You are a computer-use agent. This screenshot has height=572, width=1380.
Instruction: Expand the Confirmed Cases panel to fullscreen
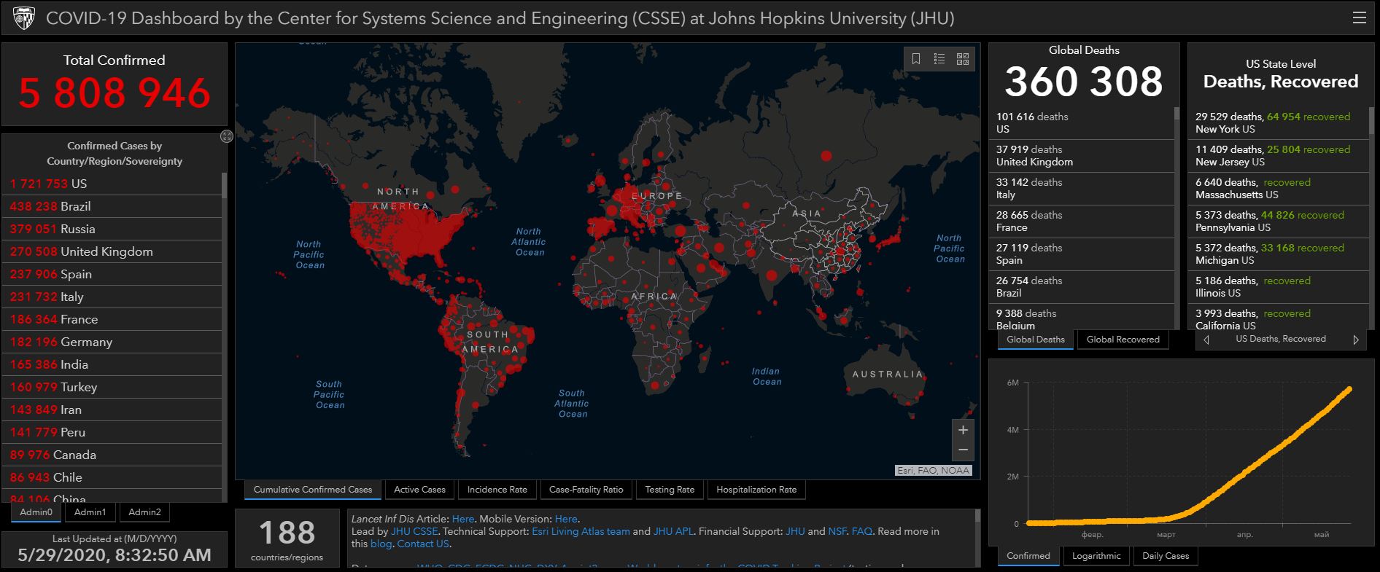pyautogui.click(x=227, y=136)
